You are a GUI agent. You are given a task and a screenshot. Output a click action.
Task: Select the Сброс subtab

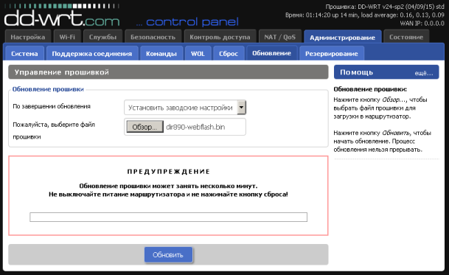tap(229, 54)
